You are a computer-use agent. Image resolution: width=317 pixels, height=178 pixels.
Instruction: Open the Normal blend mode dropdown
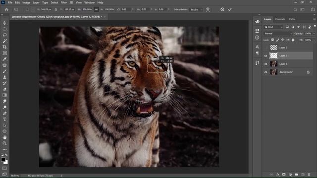278,34
